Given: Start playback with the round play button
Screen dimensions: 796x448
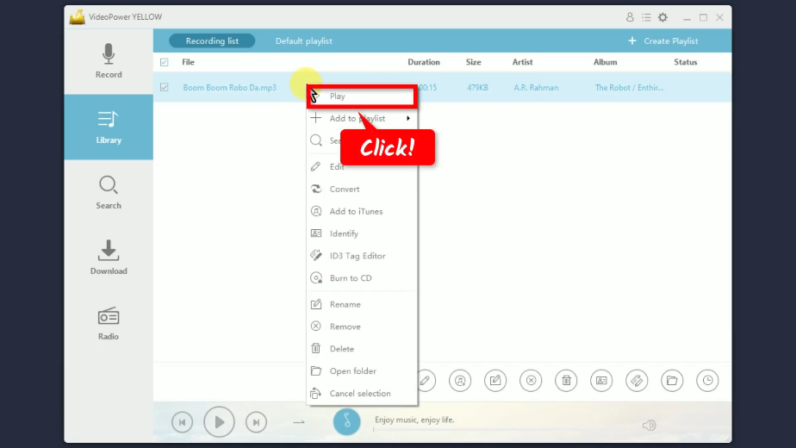Looking at the screenshot, I should (220, 422).
